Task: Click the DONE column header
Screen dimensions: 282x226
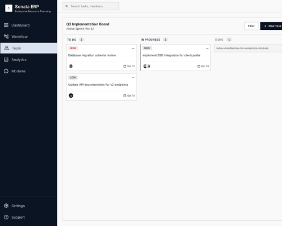Action: (x=219, y=40)
